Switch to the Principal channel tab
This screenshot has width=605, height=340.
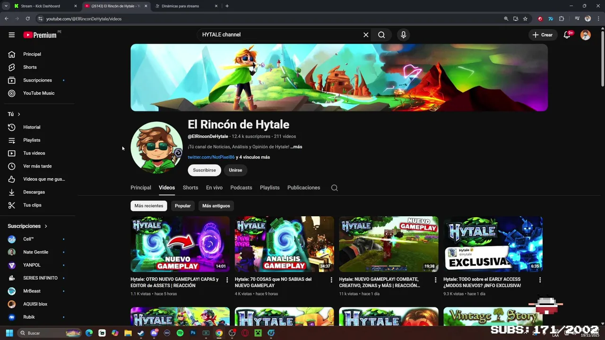[141, 187]
